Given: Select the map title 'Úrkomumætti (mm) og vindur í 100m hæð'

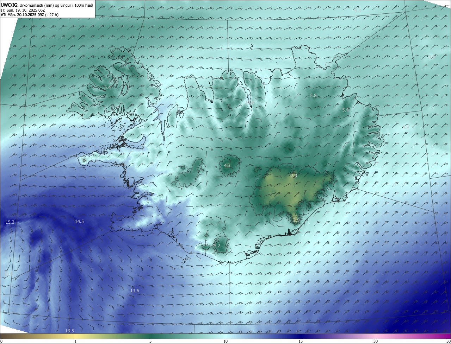Looking at the screenshot, I should (x=56, y=5).
